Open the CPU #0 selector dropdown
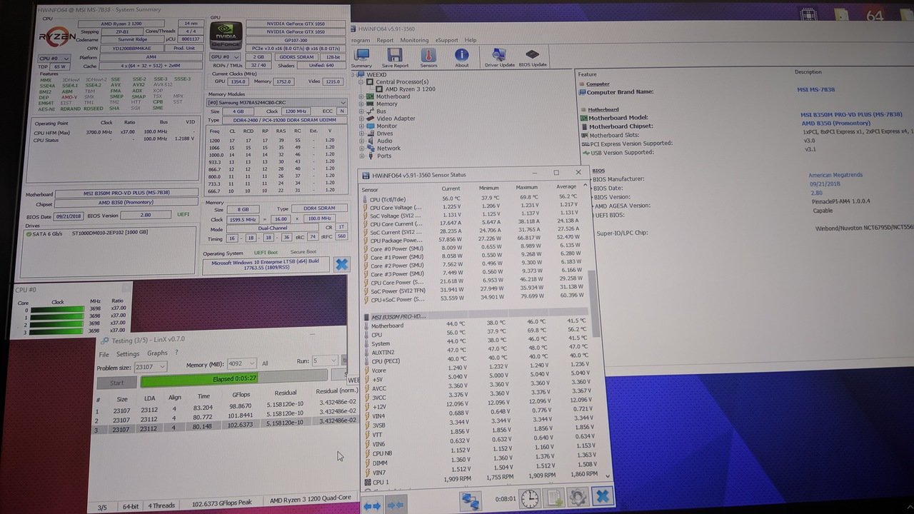 coord(54,58)
